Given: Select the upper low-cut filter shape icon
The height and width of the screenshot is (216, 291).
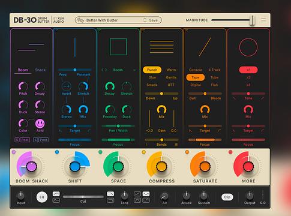Looking at the screenshot, I should pyautogui.click(x=56, y=194).
